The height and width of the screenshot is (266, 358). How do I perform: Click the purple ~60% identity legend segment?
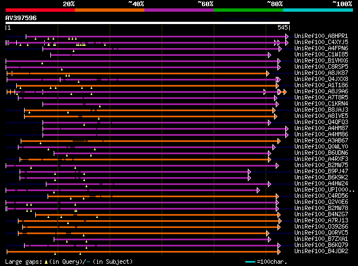tap(179, 10)
